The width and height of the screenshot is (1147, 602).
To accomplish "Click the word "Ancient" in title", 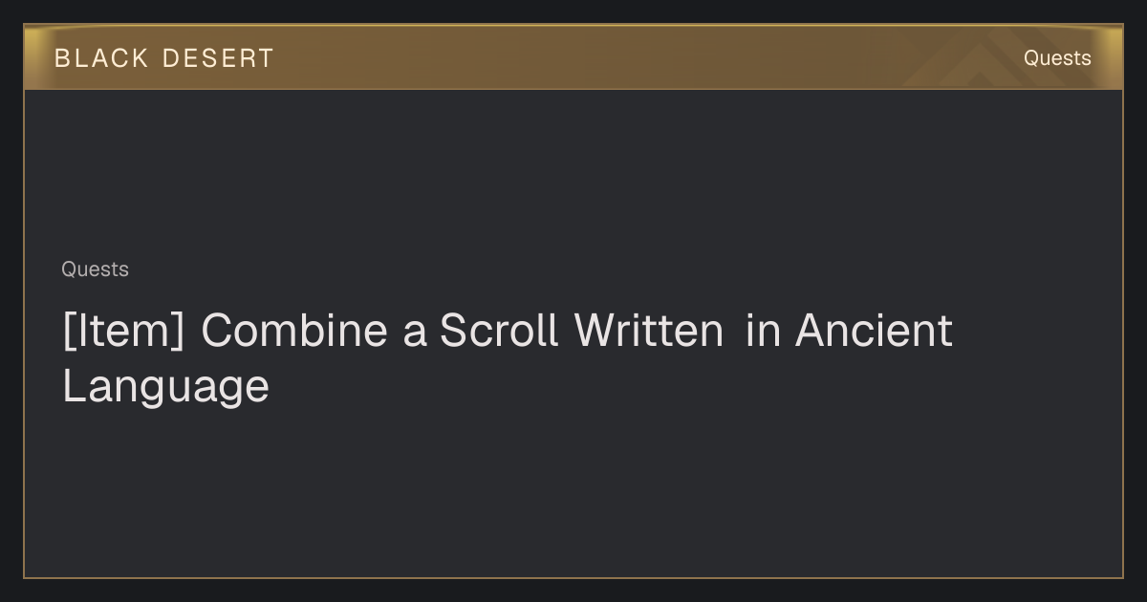I will click(x=874, y=331).
